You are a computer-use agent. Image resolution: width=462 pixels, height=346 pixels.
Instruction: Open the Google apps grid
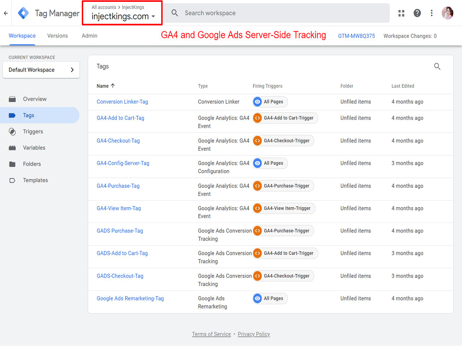coord(401,13)
